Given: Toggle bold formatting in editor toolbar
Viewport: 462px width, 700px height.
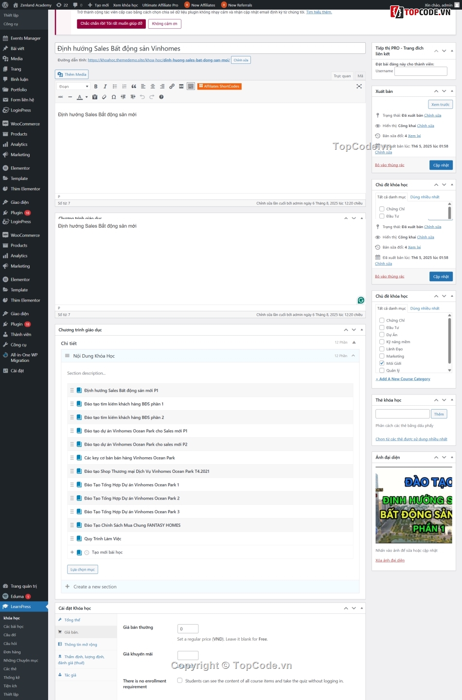Looking at the screenshot, I should [x=96, y=87].
